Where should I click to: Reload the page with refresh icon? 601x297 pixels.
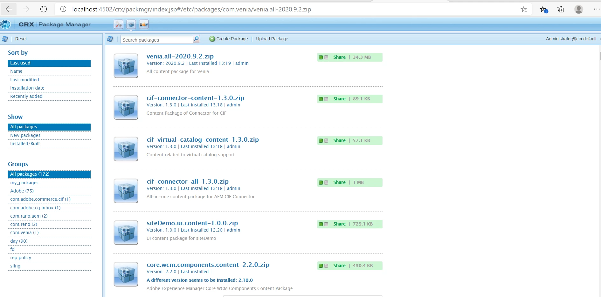(44, 9)
